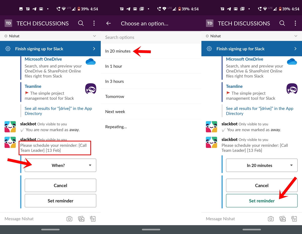The height and width of the screenshot is (234, 302).
Task: Open Microsoft OneDrive link in right screen
Action: [x=245, y=59]
